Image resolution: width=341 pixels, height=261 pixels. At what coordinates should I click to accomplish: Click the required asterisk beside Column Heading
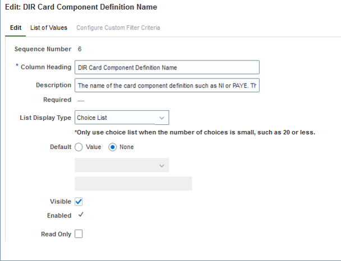(x=17, y=67)
